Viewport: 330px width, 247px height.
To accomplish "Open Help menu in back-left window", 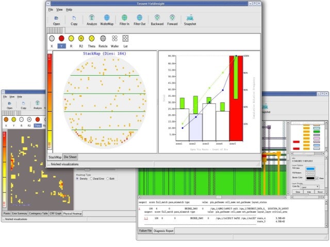I will click(20, 97).
